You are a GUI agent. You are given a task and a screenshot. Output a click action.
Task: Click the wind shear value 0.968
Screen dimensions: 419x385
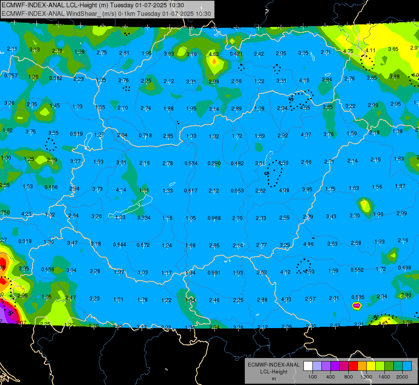[x=214, y=218]
